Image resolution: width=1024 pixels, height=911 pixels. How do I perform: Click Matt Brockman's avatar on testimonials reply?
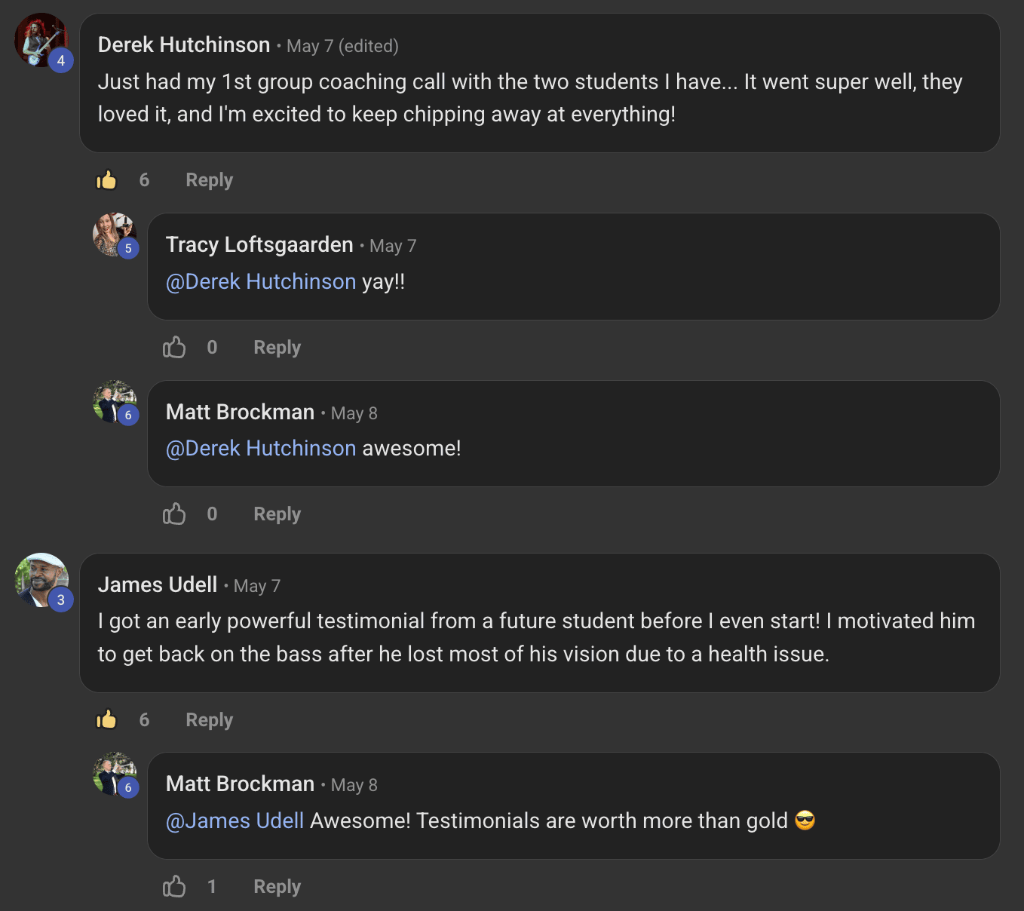[113, 773]
